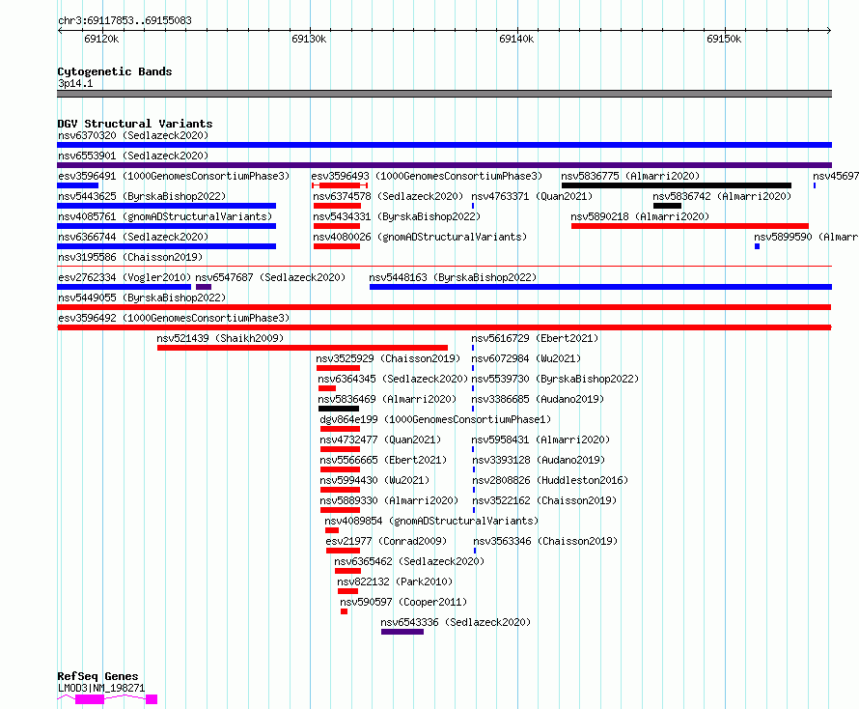Open nsv5443625 (ByrskaBishop2022) variant

click(142, 196)
